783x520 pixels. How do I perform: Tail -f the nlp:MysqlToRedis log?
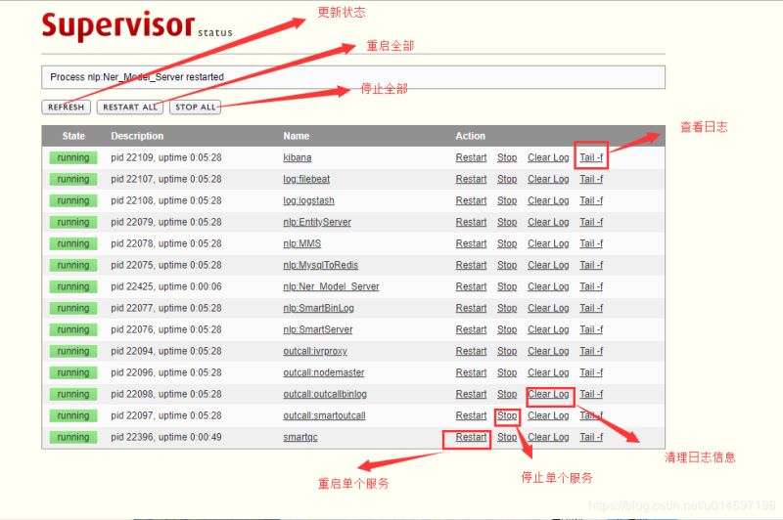point(591,265)
